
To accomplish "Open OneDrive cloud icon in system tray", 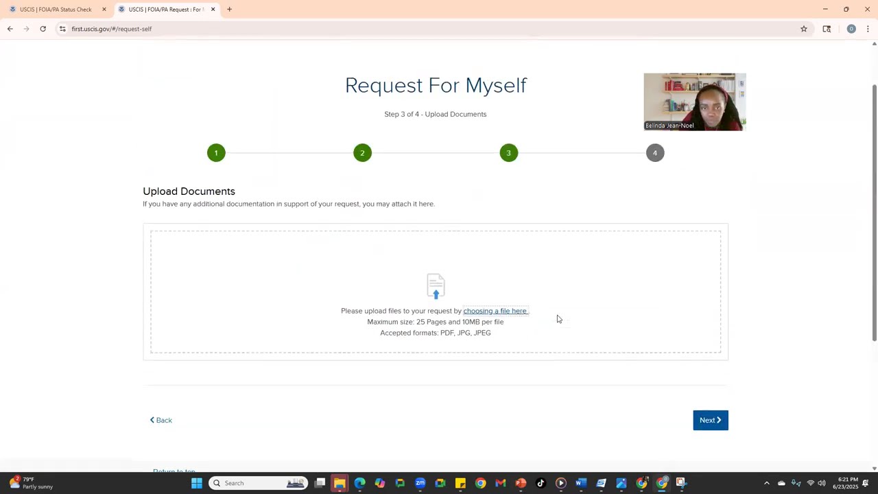I will coord(781,483).
